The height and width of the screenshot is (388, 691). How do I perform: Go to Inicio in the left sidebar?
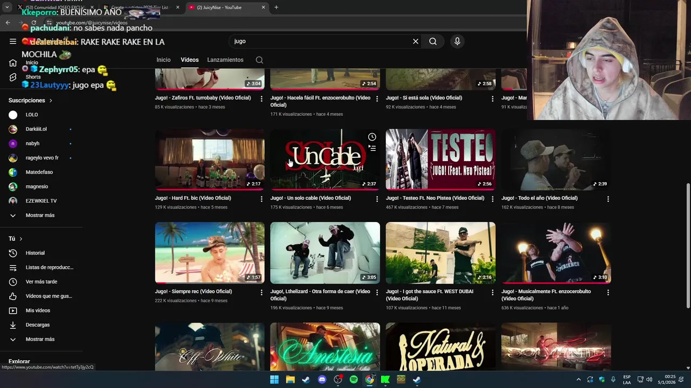click(x=13, y=63)
